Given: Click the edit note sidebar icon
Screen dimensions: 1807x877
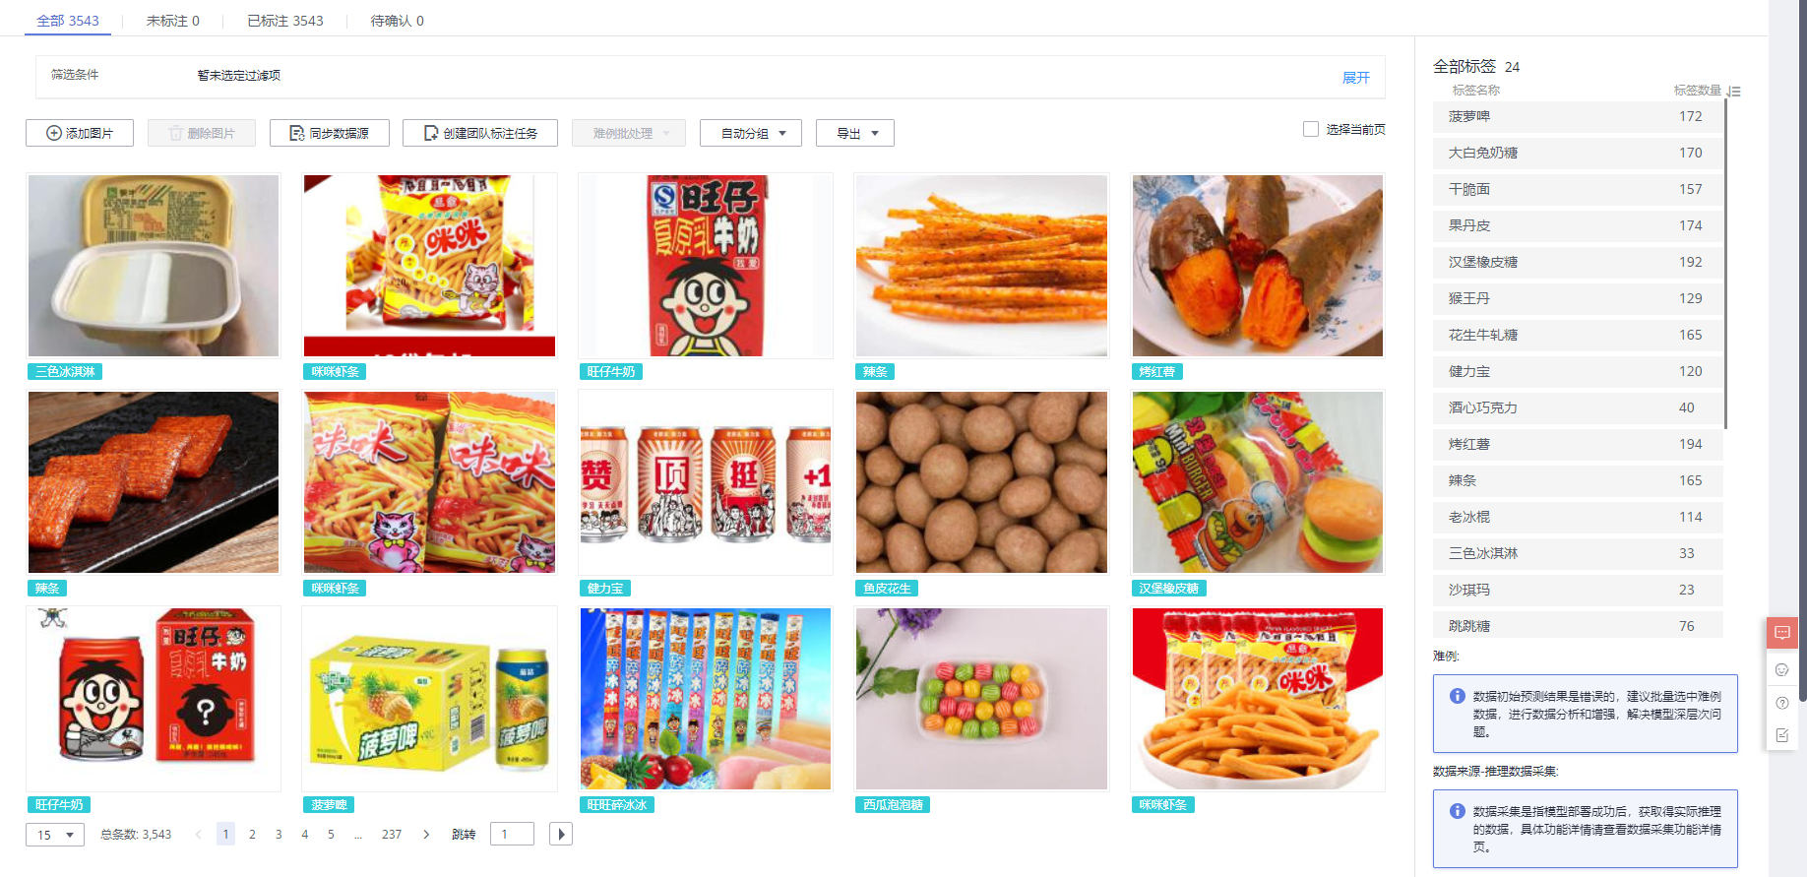Looking at the screenshot, I should point(1782,735).
